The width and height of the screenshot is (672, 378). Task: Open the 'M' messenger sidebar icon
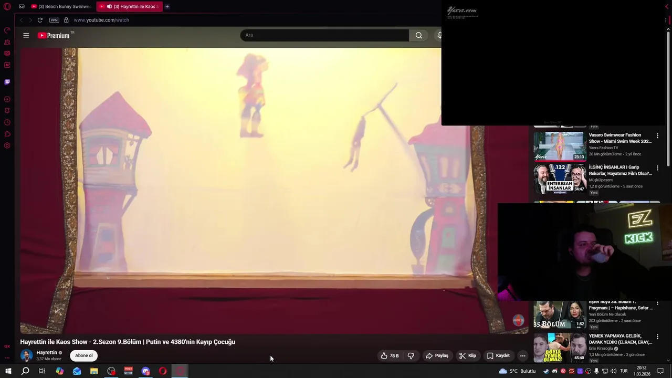7,65
